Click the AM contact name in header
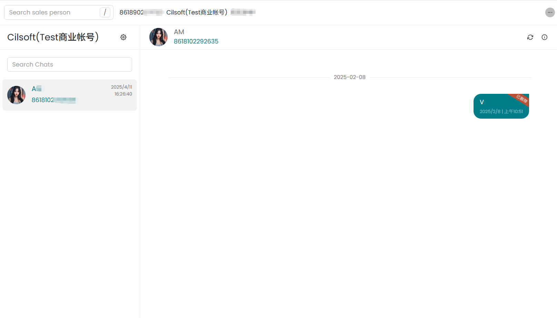Screen dimensions: 557x318 pyautogui.click(x=179, y=32)
